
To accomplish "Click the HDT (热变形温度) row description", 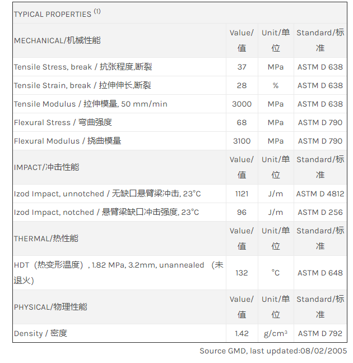I will (x=118, y=272).
